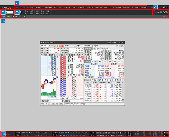
Task: Switch to the 일자별 tab
Action: click(101, 80)
